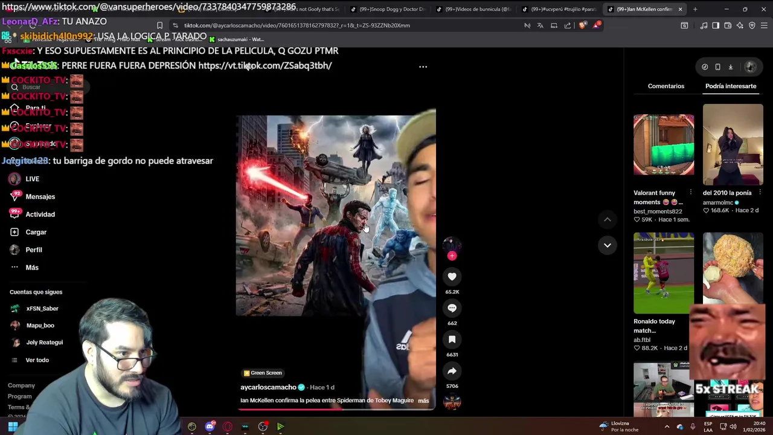Open profile avatar in top-right pill
The image size is (773, 435).
[750, 67]
